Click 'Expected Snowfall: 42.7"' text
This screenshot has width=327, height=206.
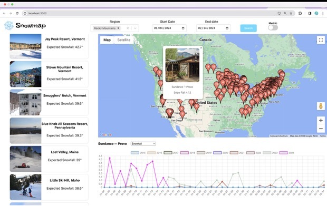[65, 47]
